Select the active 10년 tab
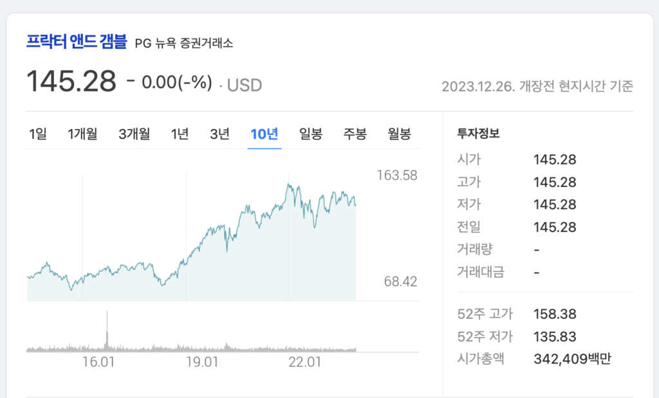The image size is (659, 398). pyautogui.click(x=264, y=134)
